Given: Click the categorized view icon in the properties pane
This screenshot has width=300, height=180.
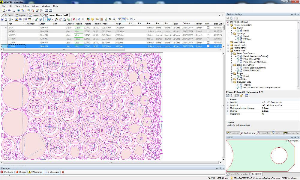Looking at the screenshot, I should pyautogui.click(x=227, y=95).
